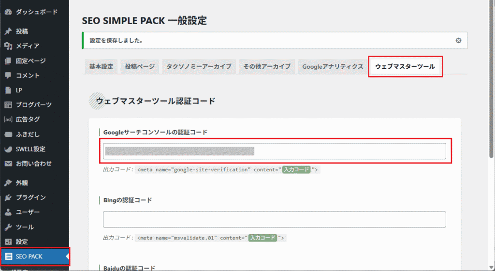Screen dimensions: 495x271
Task: Switch to the 投稿ページ tab
Action: click(x=140, y=67)
